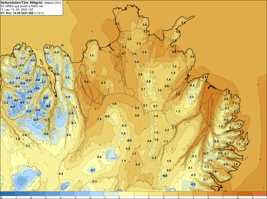Click the '1.8' temperature value on the map
Image resolution: width=267 pixels, height=199 pixels.
click(174, 40)
